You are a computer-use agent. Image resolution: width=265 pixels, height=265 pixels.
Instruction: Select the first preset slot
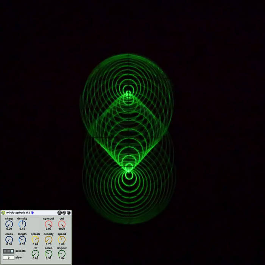click(x=5, y=251)
